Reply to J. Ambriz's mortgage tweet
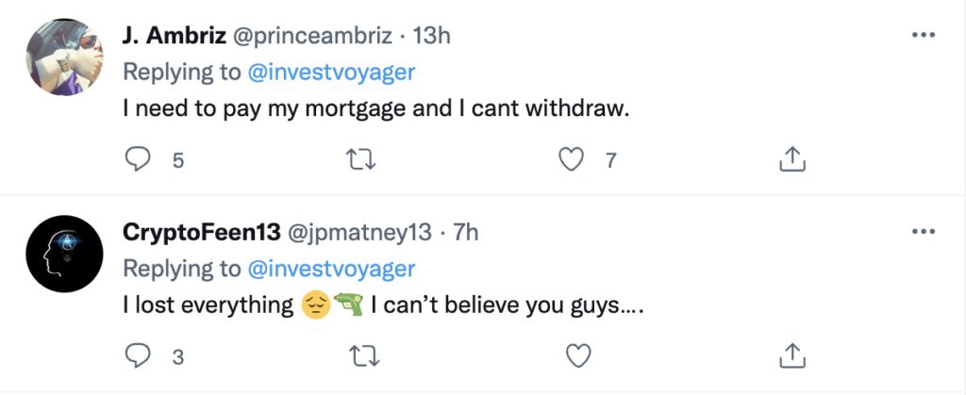The width and height of the screenshot is (966, 395). pos(139,160)
